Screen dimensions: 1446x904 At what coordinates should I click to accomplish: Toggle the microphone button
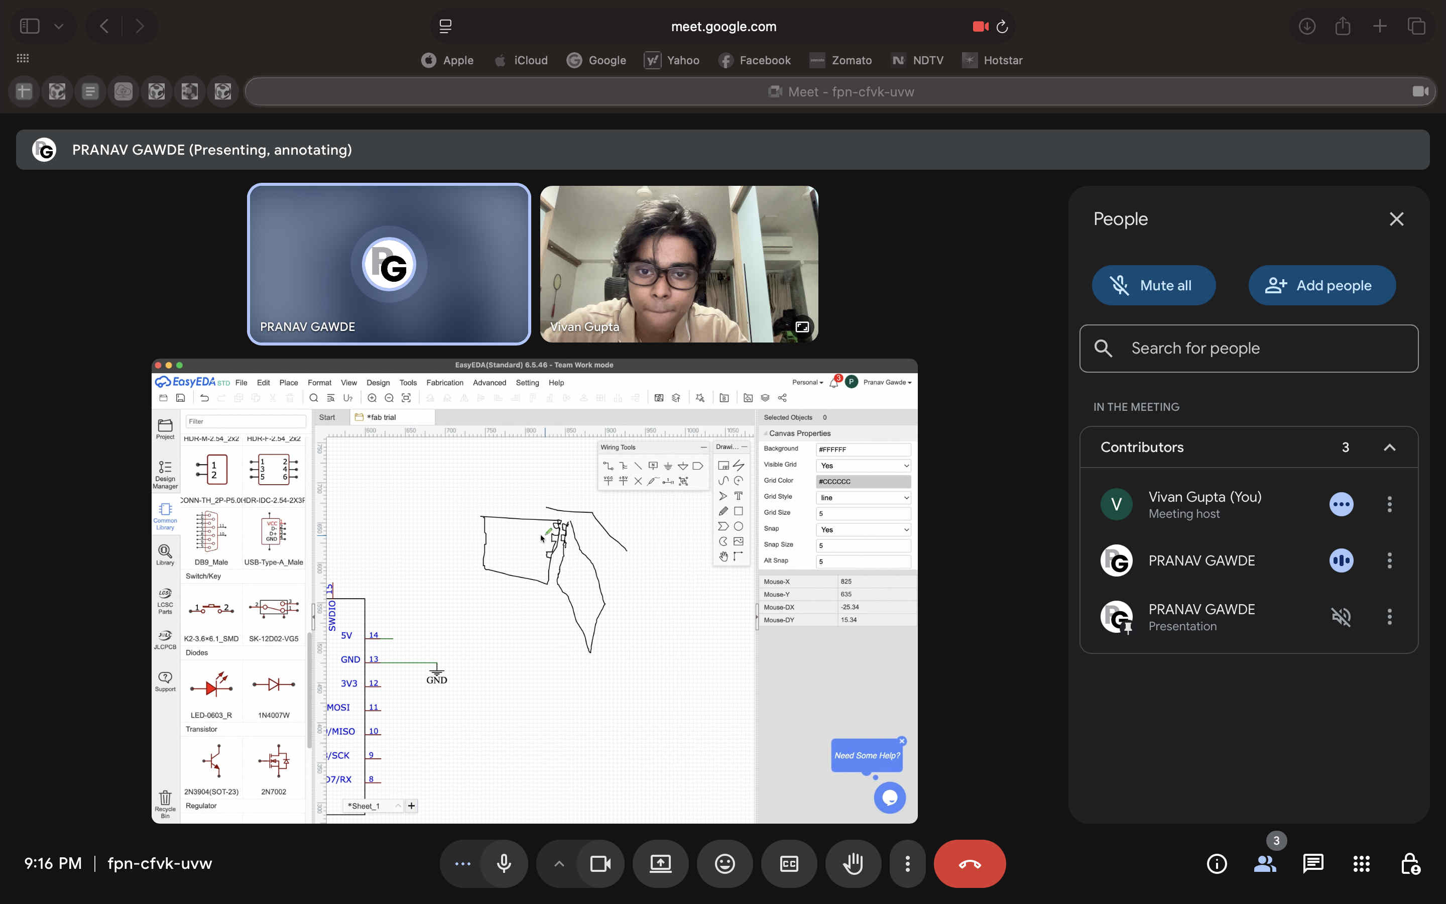[x=504, y=863]
